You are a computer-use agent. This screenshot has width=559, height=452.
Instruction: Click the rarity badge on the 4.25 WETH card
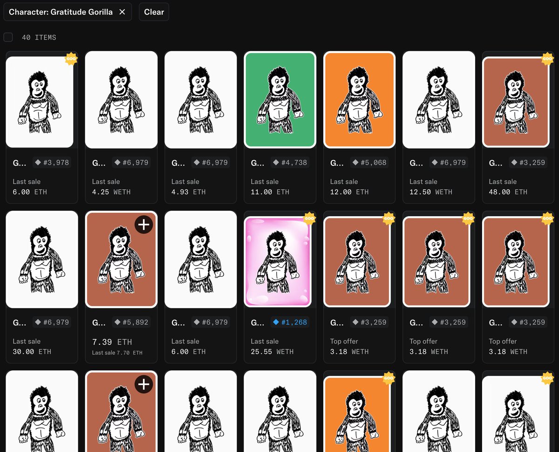[x=131, y=163]
